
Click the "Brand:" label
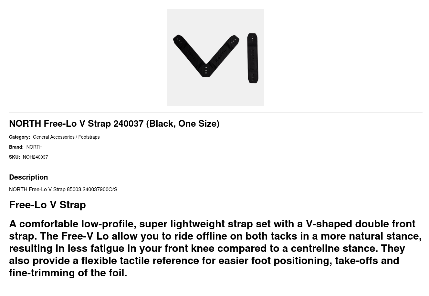click(16, 147)
